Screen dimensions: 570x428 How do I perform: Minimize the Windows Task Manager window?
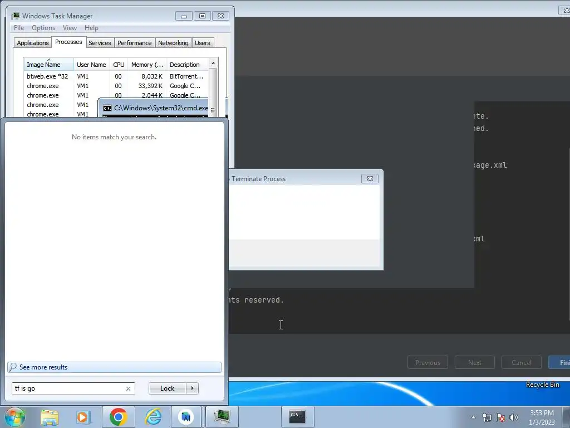pos(184,16)
